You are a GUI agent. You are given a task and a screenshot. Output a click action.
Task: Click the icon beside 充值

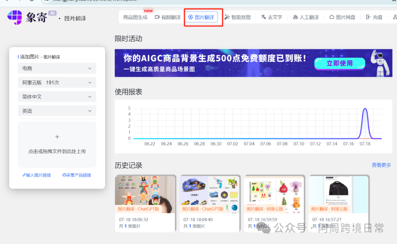(x=368, y=17)
